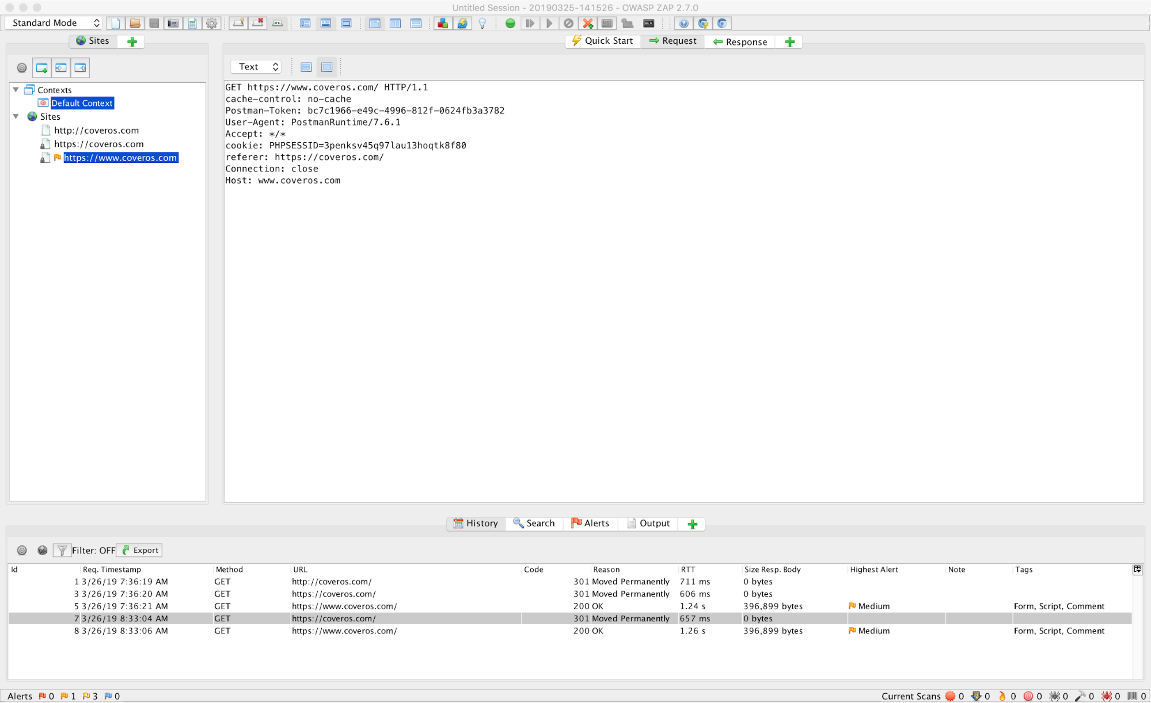Toggle request shown above response layout
This screenshot has width=1151, height=703.
[416, 23]
